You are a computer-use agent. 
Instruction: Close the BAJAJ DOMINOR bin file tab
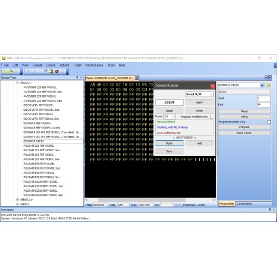[x=136, y=78]
